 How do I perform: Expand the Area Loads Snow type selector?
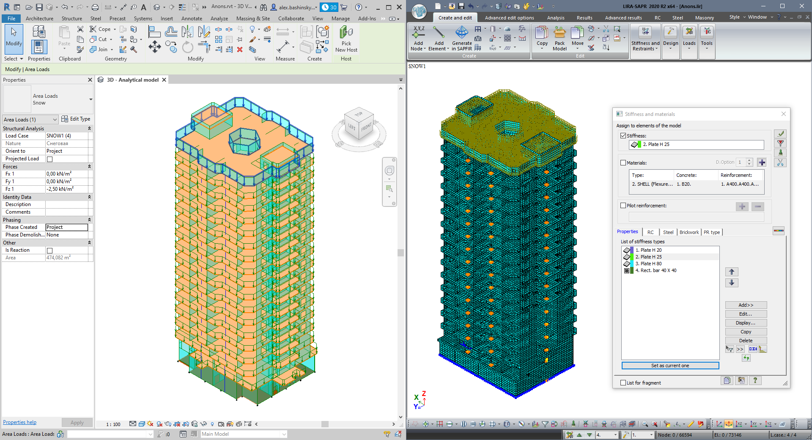pos(91,99)
